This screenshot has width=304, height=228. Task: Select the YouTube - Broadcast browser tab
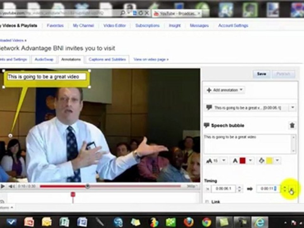[x=177, y=13]
